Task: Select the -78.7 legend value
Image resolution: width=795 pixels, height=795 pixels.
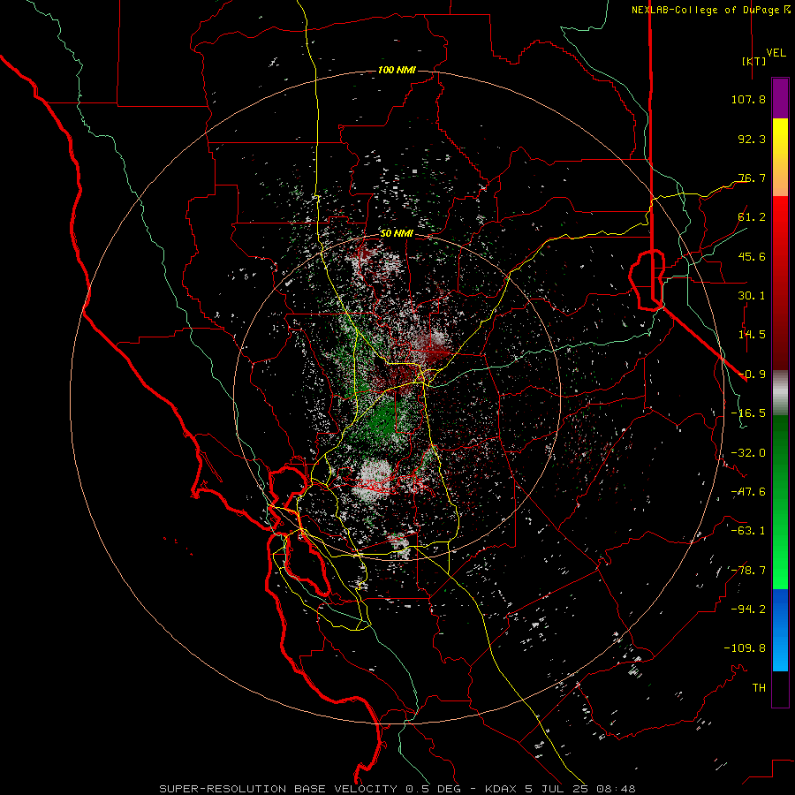Action: pyautogui.click(x=748, y=571)
